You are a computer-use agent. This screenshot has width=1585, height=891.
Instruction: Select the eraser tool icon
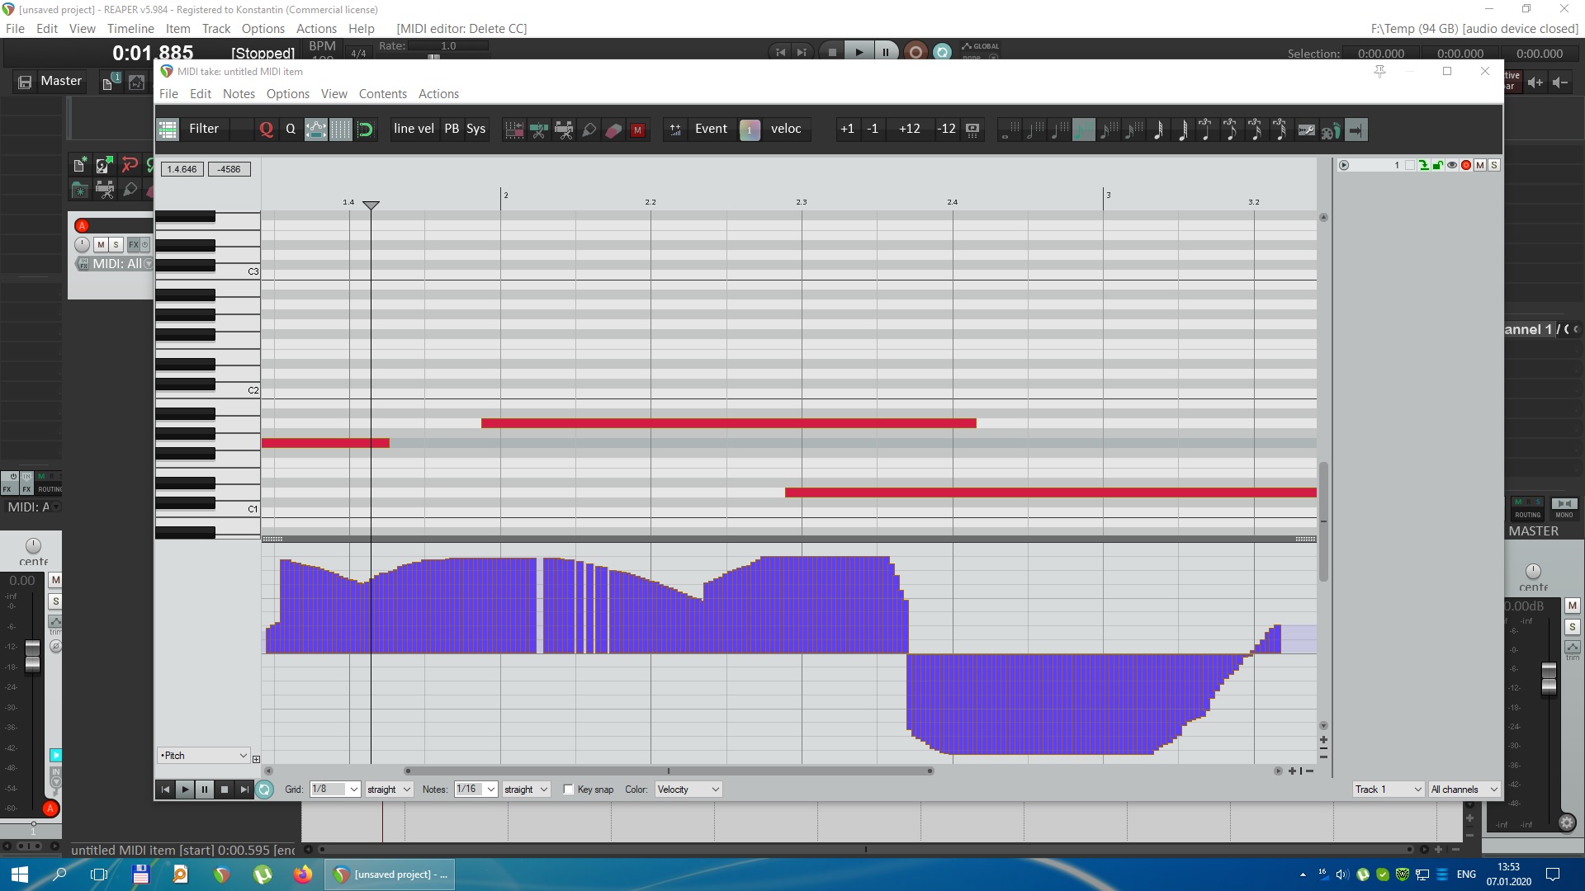613,130
